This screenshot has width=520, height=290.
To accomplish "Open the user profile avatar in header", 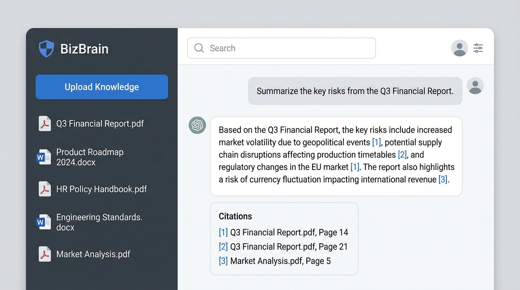I will pyautogui.click(x=459, y=48).
